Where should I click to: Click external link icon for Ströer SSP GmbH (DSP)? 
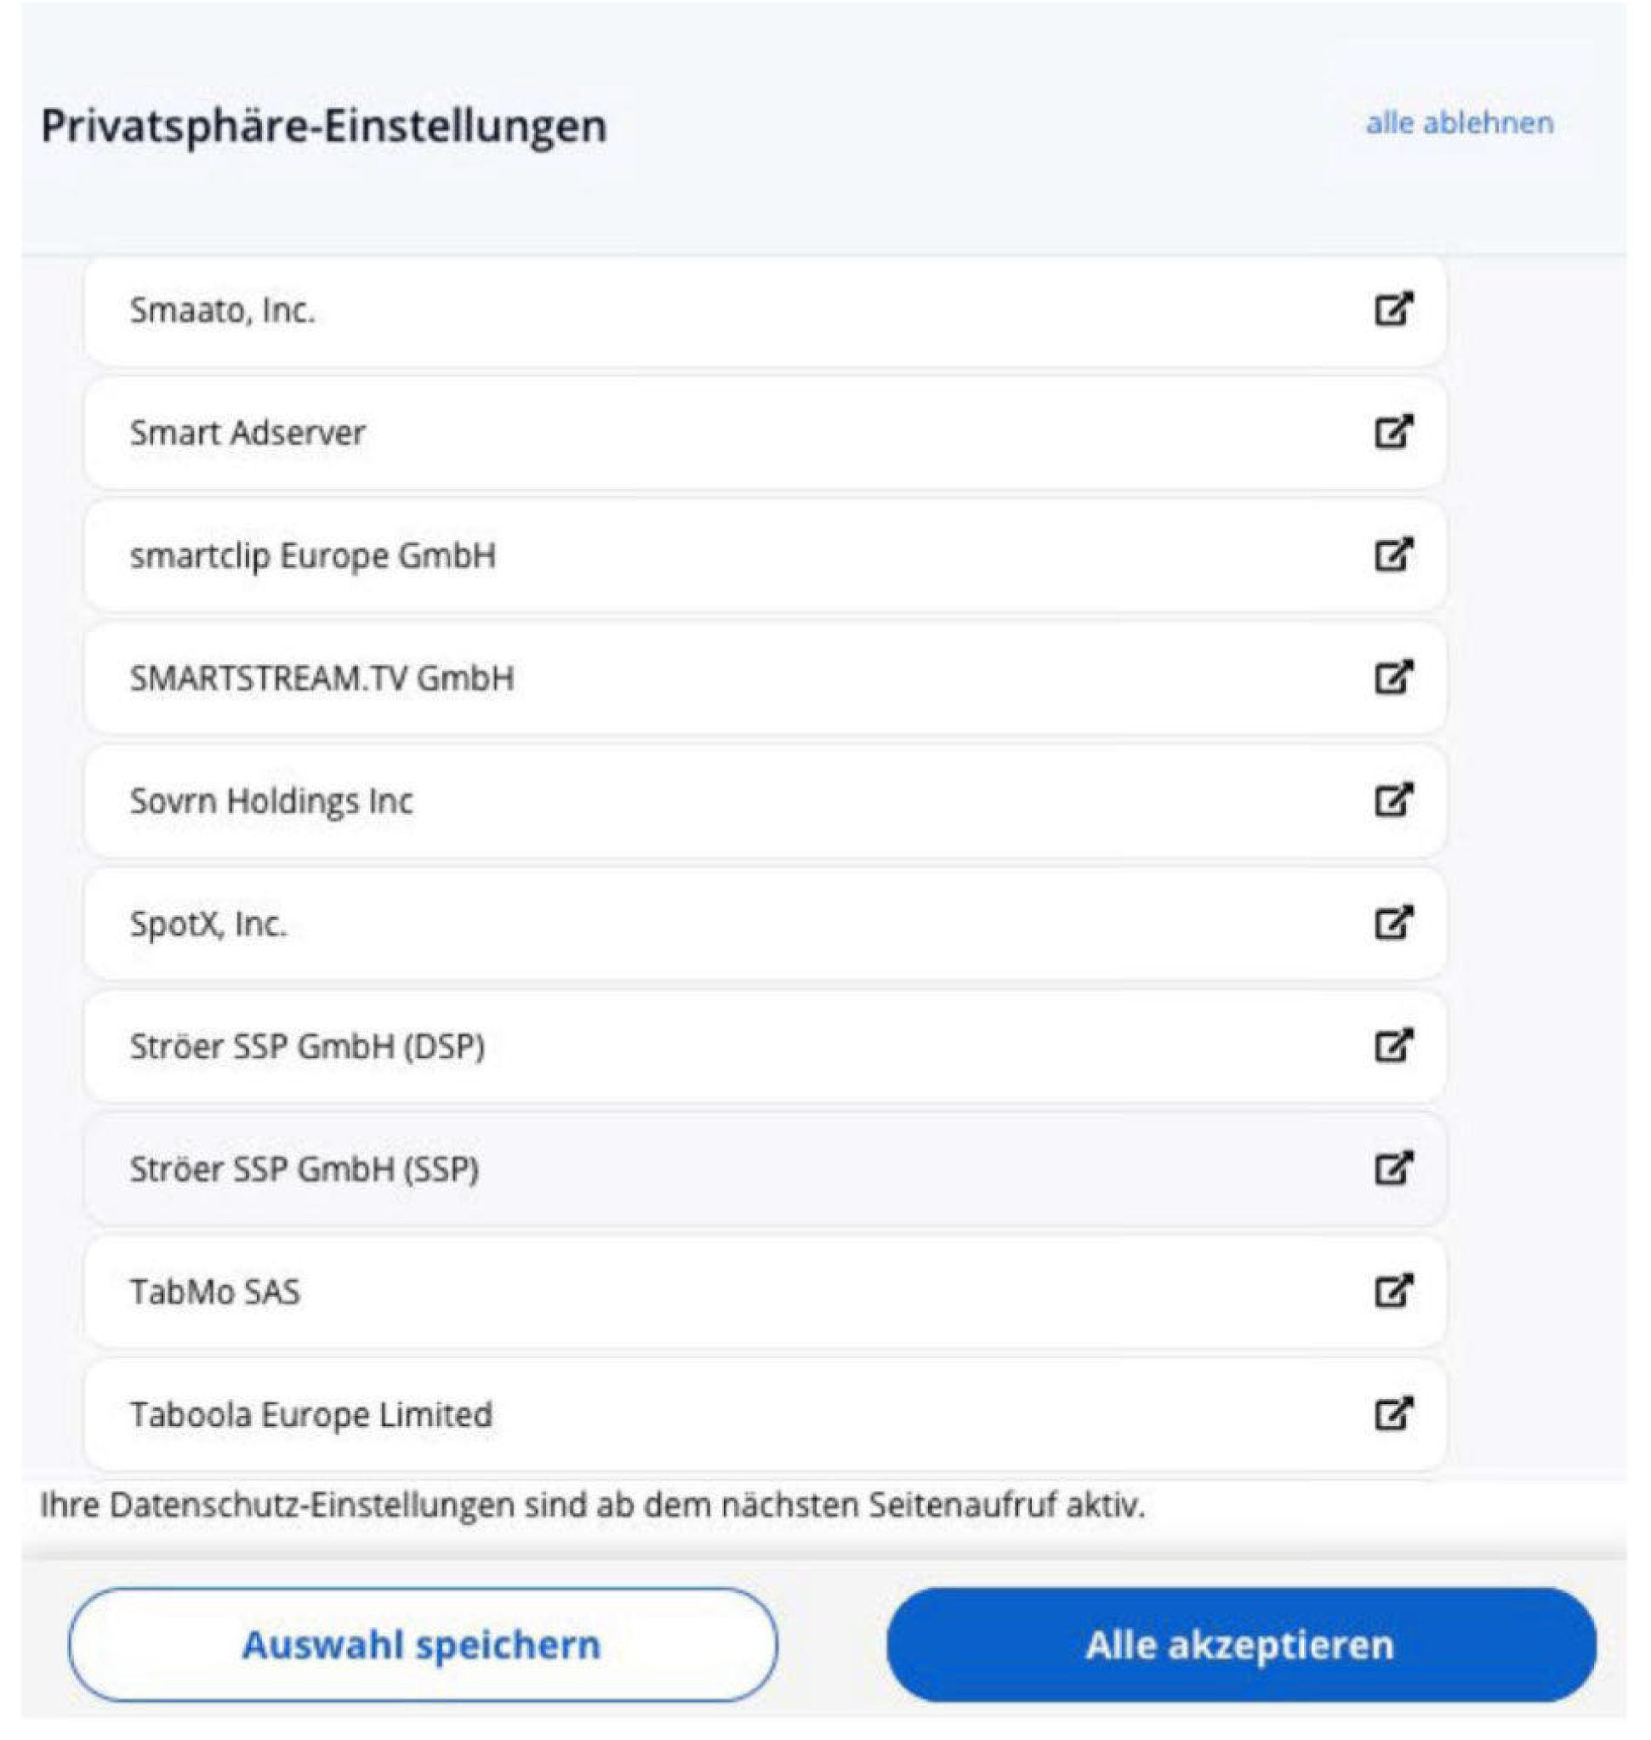1393,1046
